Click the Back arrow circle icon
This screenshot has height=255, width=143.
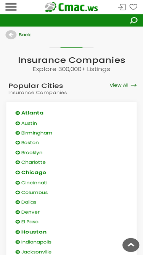(11, 35)
